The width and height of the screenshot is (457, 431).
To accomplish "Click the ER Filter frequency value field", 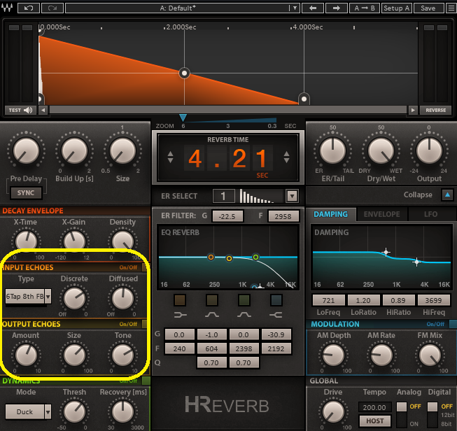I will pos(283,216).
